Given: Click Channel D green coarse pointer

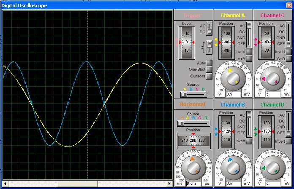Looking at the screenshot, I should pos(264,168).
